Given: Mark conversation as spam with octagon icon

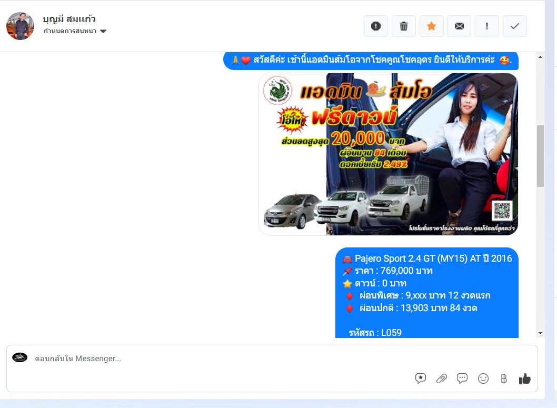Looking at the screenshot, I should click(x=376, y=26).
